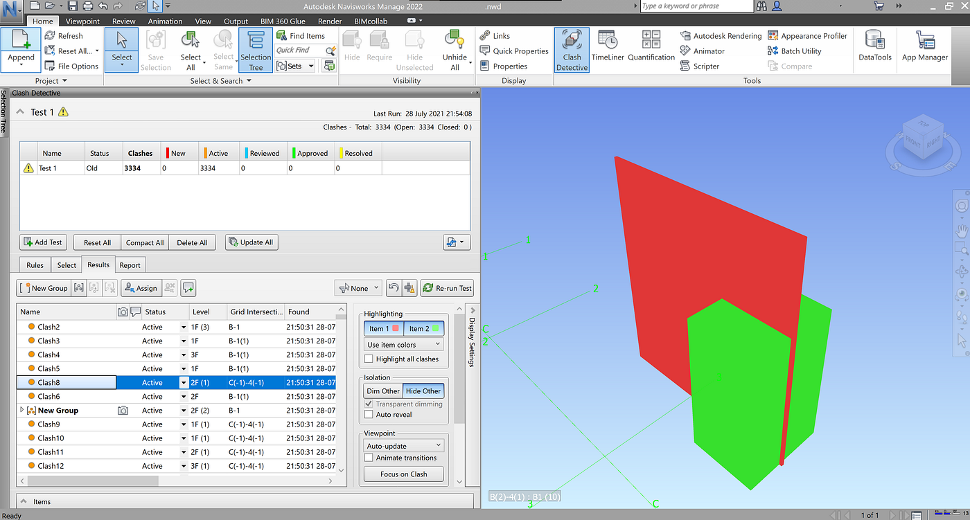Screen dimensions: 970x520
Task: Open the Review ribbon tab
Action: tap(124, 21)
